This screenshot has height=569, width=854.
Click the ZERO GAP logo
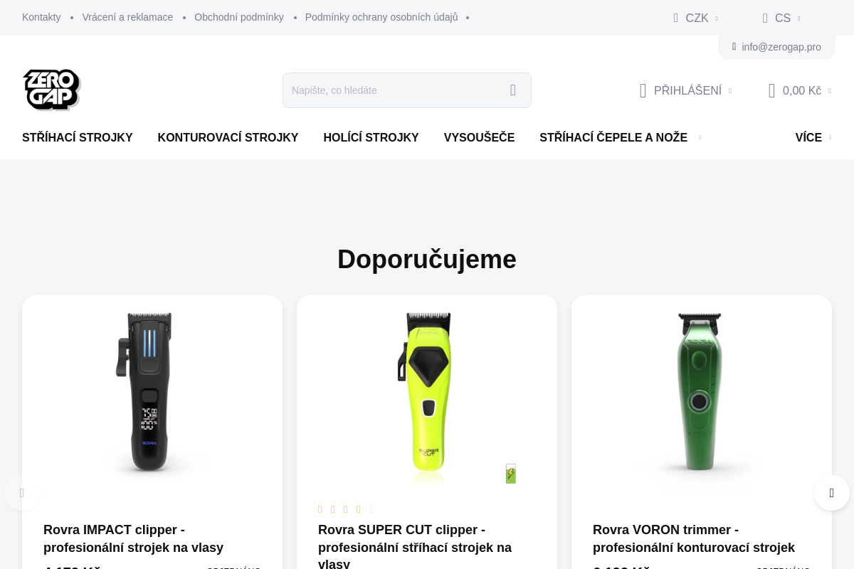[51, 90]
